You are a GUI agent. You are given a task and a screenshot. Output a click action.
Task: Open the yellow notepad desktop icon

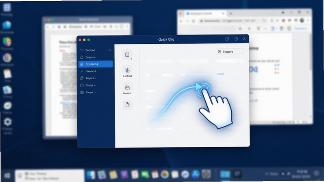[7, 74]
